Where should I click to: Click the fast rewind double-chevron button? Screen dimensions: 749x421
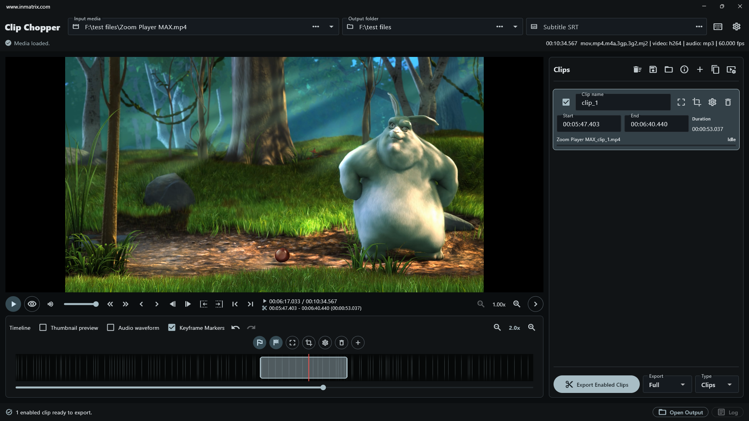click(x=110, y=304)
